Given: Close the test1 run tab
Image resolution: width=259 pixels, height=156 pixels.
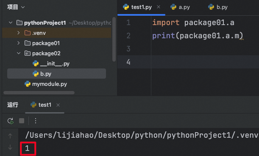Looking at the screenshot, I should pyautogui.click(x=58, y=105).
